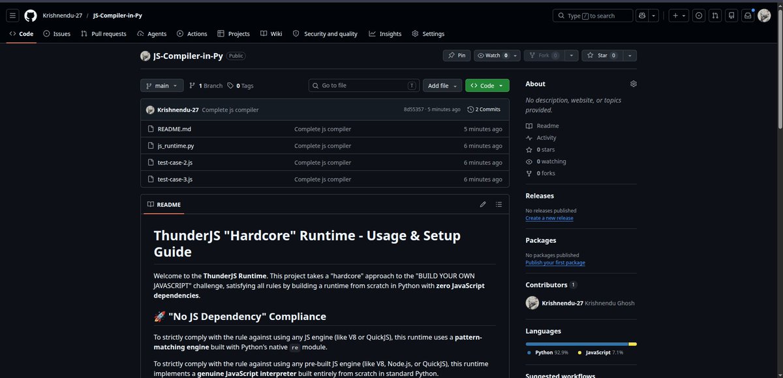Viewport: 783px width, 378px height.
Task: Switch to the Wiki tab
Action: click(271, 34)
